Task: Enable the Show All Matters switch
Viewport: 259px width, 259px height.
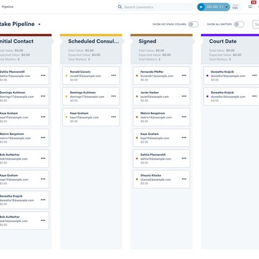Action: tap(239, 24)
